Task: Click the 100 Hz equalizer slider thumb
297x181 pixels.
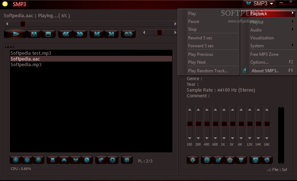Action: [x=190, y=124]
